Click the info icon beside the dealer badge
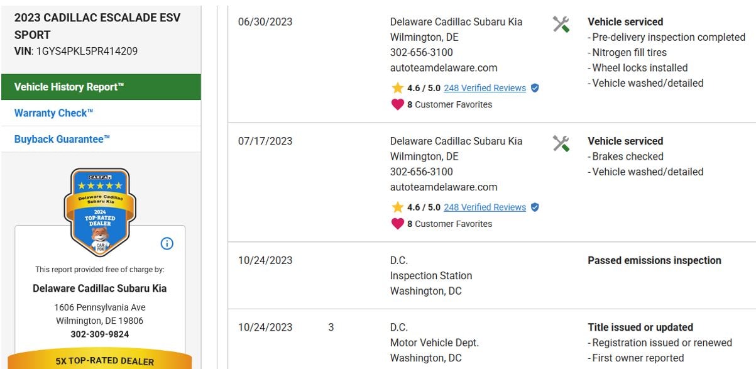This screenshot has width=756, height=369. (x=167, y=243)
